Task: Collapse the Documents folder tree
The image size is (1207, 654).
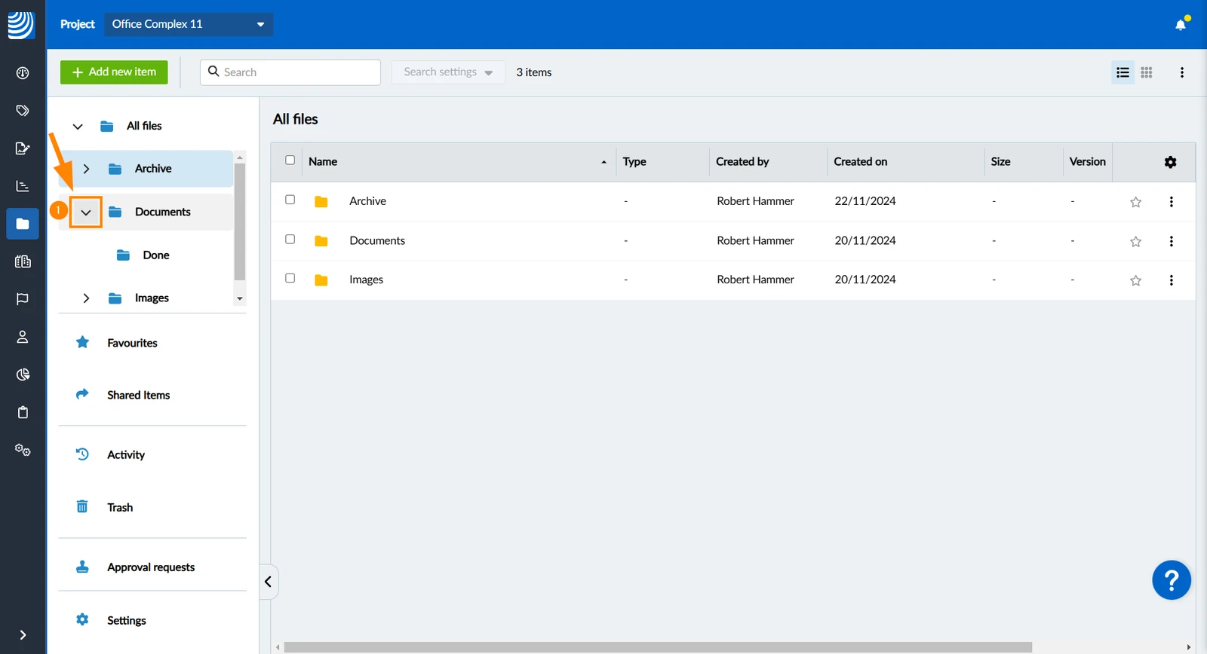Action: (86, 212)
